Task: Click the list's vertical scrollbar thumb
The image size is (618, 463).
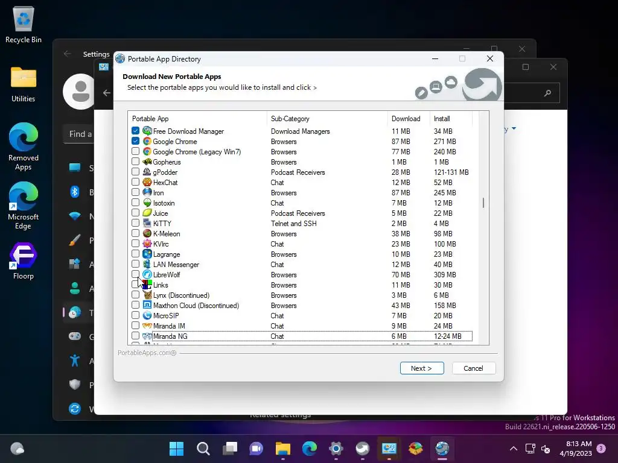Action: pos(483,203)
